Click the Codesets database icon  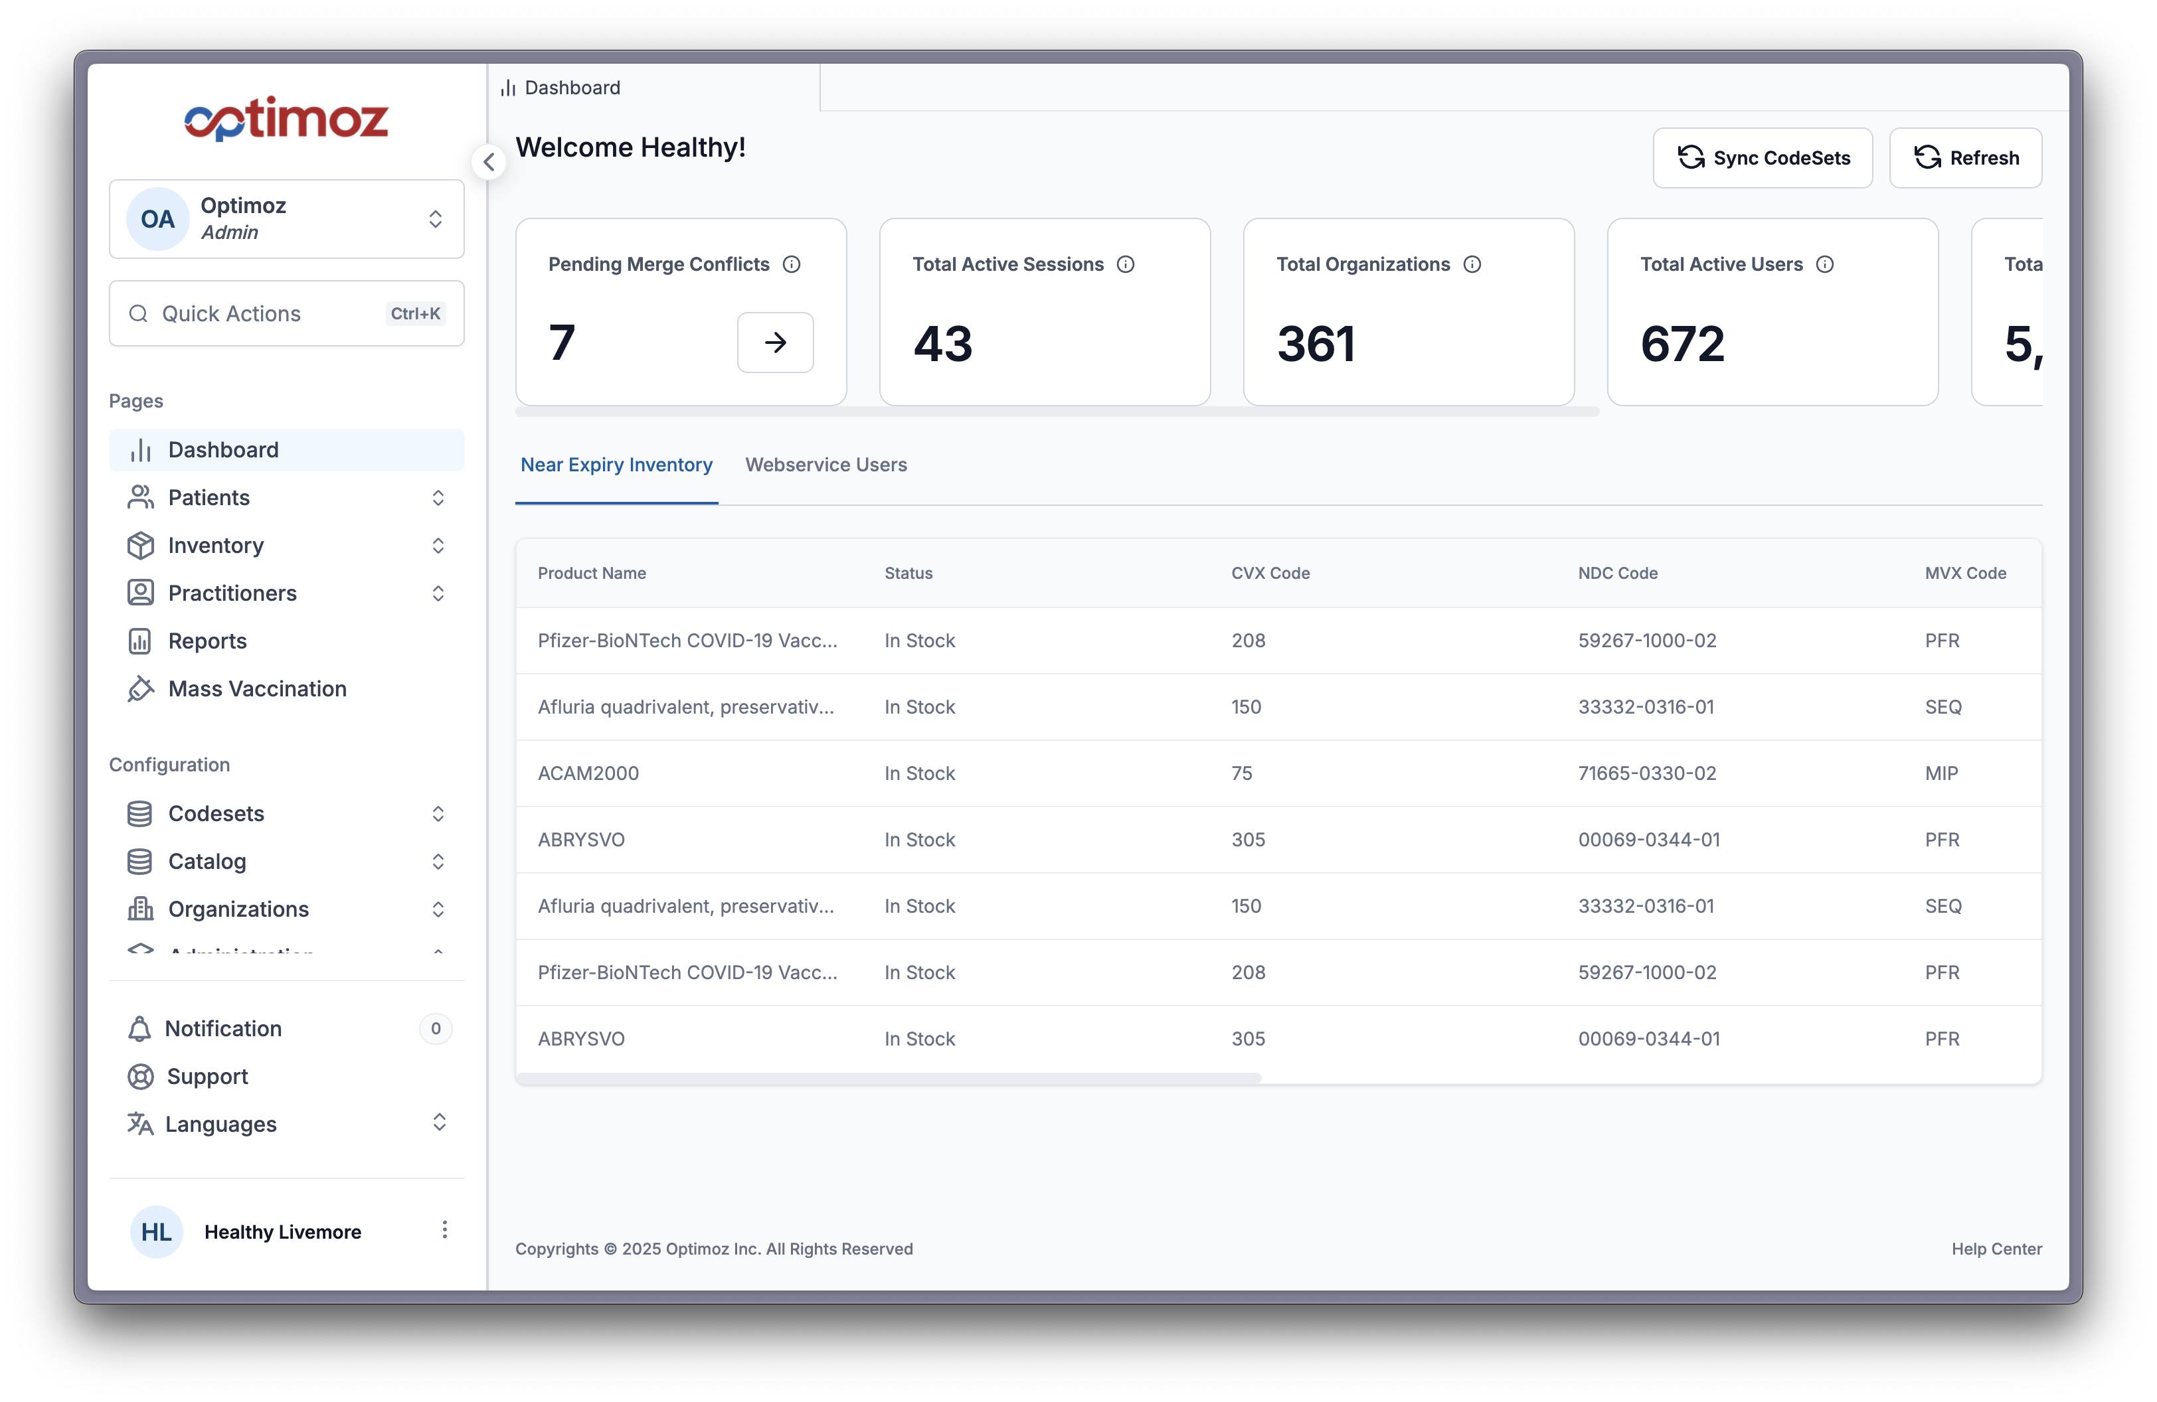(x=141, y=813)
